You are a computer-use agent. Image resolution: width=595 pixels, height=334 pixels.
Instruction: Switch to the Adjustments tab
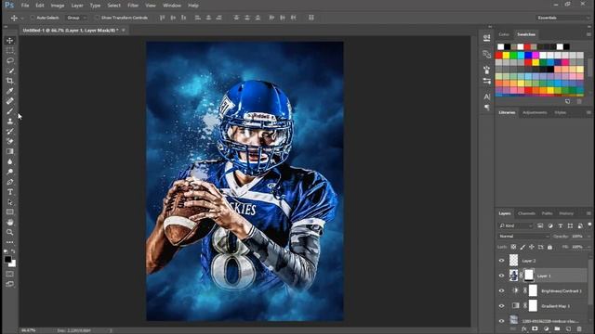point(535,112)
